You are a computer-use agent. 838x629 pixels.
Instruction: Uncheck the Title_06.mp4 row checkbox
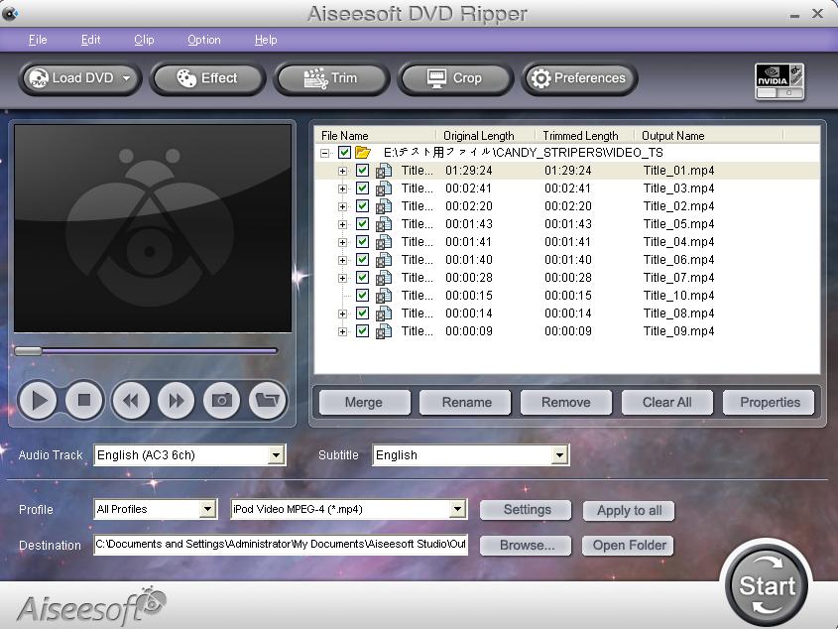pyautogui.click(x=362, y=259)
